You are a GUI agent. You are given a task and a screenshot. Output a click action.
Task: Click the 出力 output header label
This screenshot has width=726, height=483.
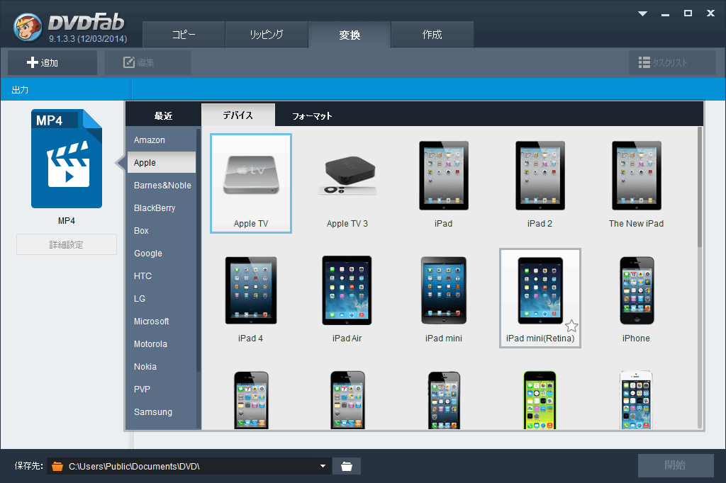(x=20, y=90)
